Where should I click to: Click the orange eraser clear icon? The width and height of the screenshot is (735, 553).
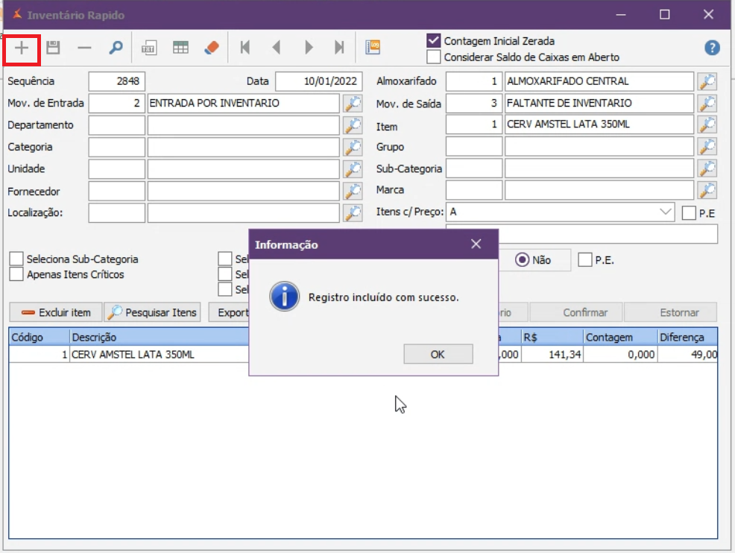(x=212, y=48)
